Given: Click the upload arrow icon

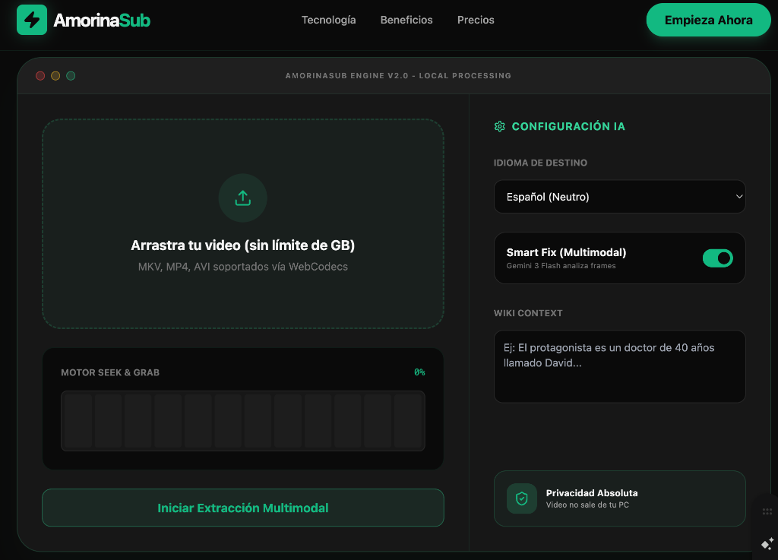Looking at the screenshot, I should click(x=242, y=198).
